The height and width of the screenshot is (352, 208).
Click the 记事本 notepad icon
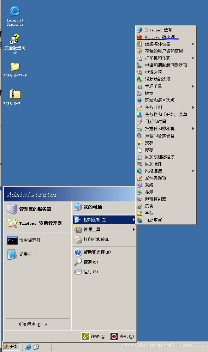12,254
